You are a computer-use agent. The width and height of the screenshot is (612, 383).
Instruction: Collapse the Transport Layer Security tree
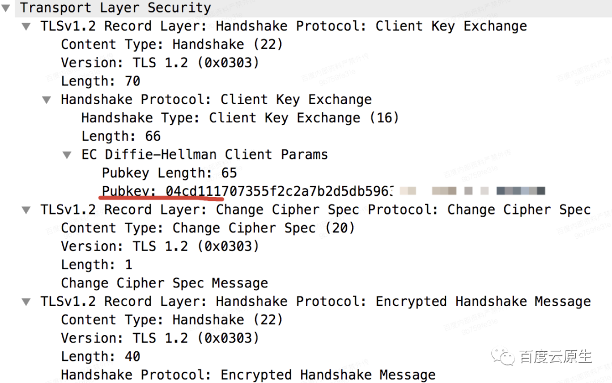6,8
